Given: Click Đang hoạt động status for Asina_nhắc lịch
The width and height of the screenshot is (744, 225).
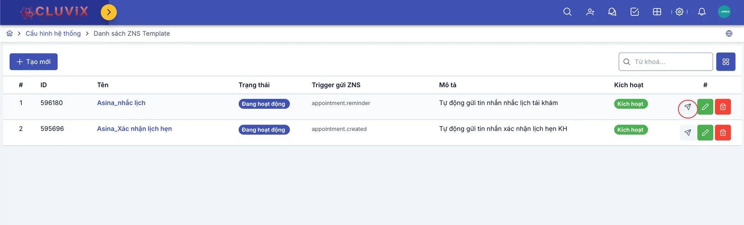Looking at the screenshot, I should pos(264,104).
